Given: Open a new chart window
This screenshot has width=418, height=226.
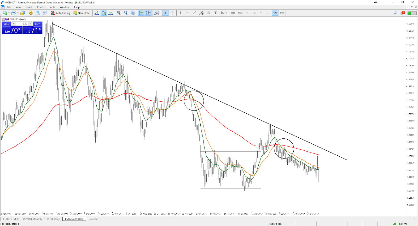Looking at the screenshot, I should 4,13.
